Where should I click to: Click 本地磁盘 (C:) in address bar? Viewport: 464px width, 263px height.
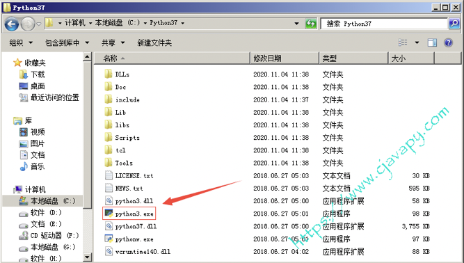point(118,23)
